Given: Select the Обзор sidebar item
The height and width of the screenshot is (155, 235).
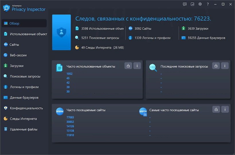Looking at the screenshot, I should click(24, 23).
